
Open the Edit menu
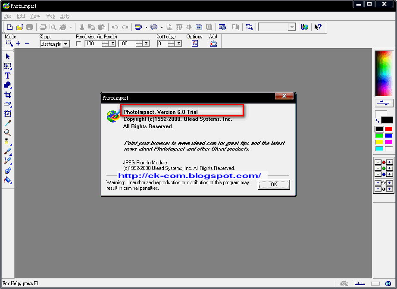[21, 16]
